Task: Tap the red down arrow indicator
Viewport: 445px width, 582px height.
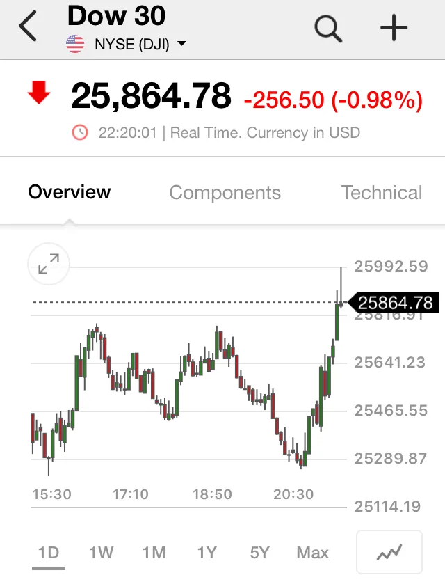Action: pyautogui.click(x=39, y=93)
